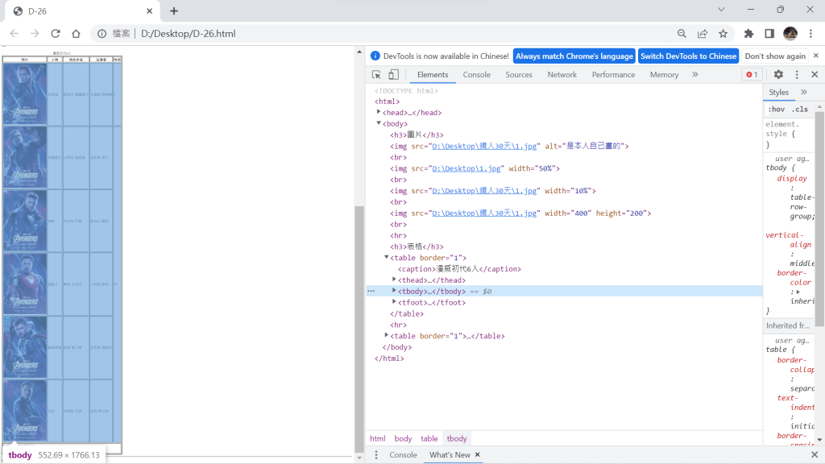Open the DevTools three-dot customize menu
825x464 pixels.
click(797, 75)
